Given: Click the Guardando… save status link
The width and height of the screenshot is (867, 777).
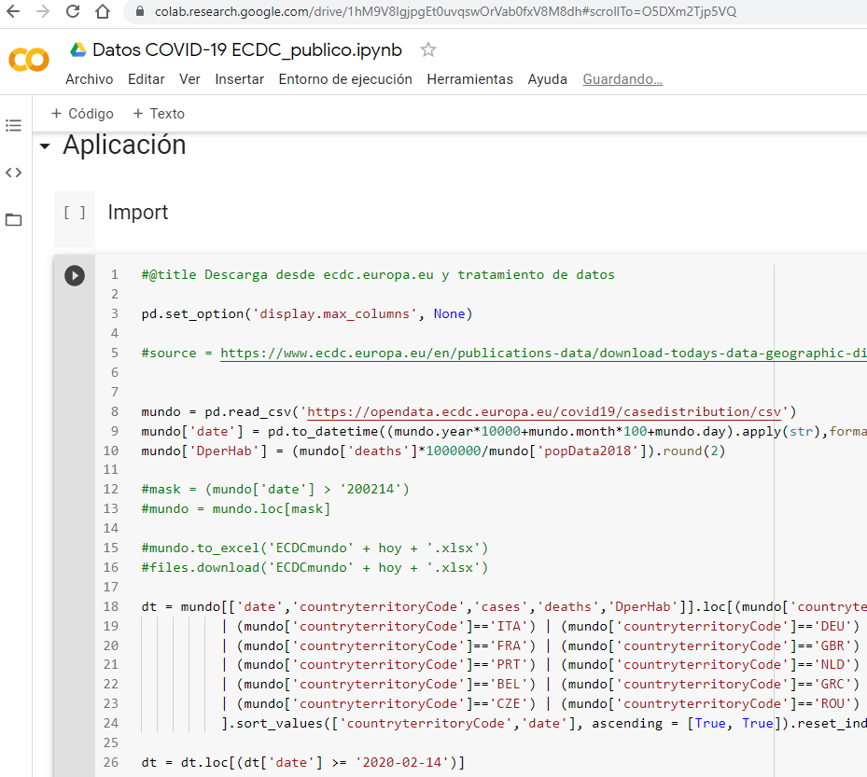Looking at the screenshot, I should click(x=622, y=79).
